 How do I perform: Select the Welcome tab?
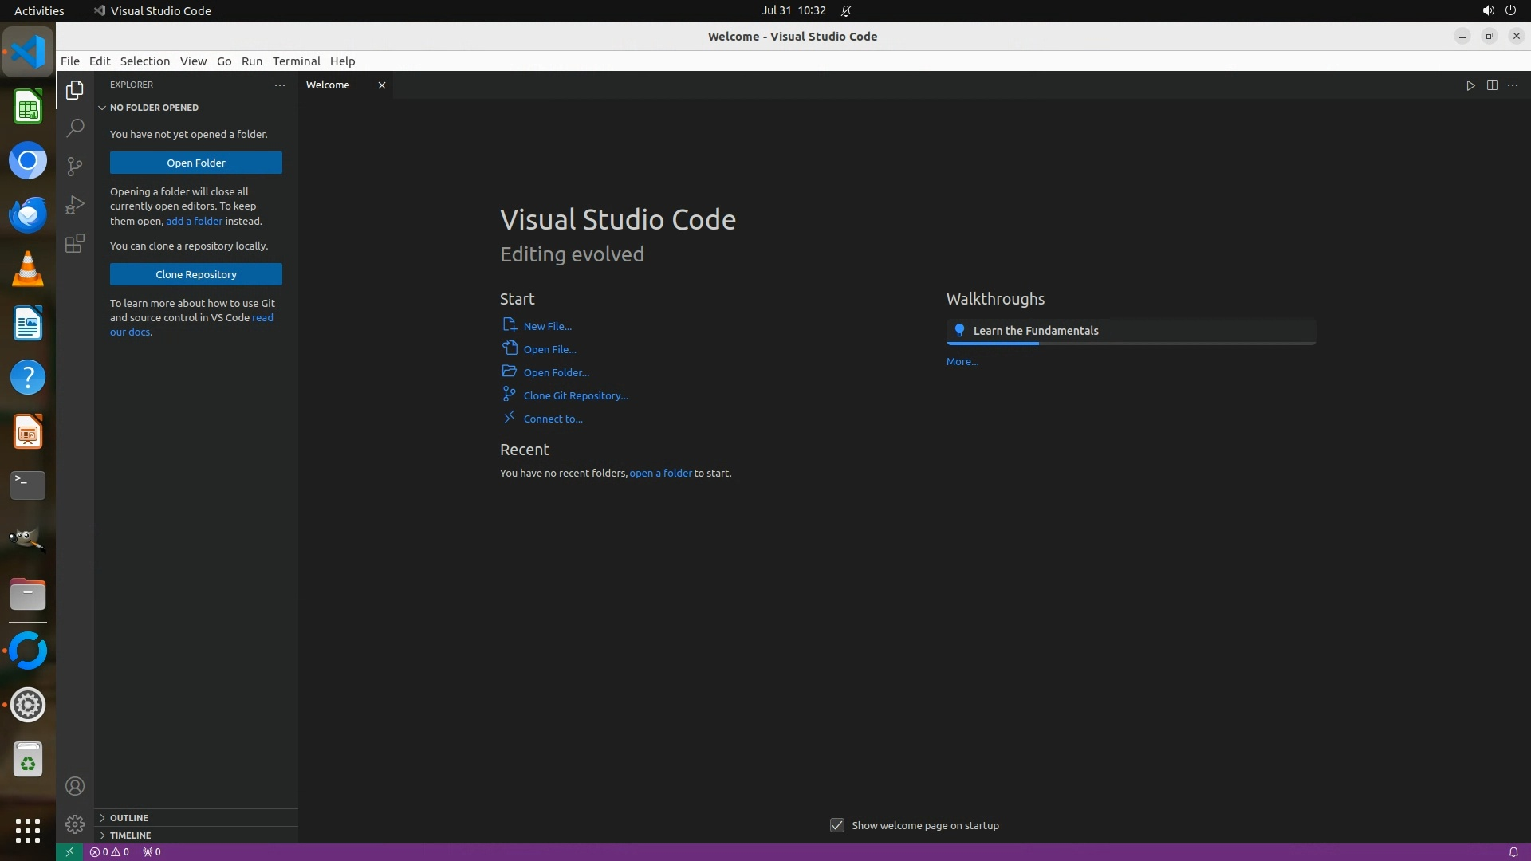click(328, 85)
